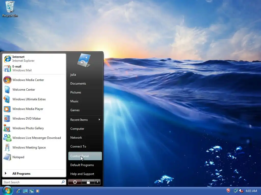The height and width of the screenshot is (195, 261).
Task: Open Default Programs
Action: (x=85, y=165)
